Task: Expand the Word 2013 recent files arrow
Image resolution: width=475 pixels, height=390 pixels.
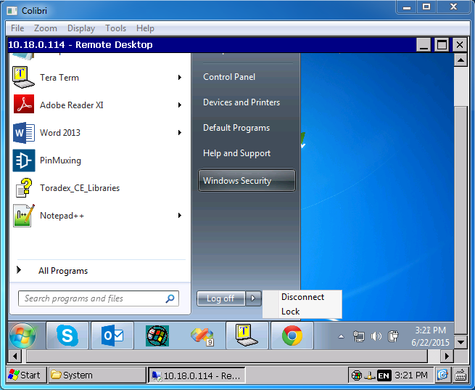Action: click(180, 132)
